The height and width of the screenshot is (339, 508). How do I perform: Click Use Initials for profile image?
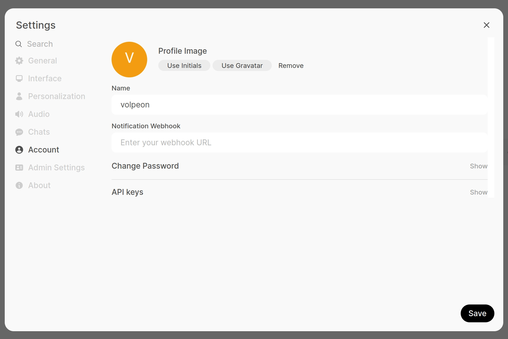pos(184,66)
